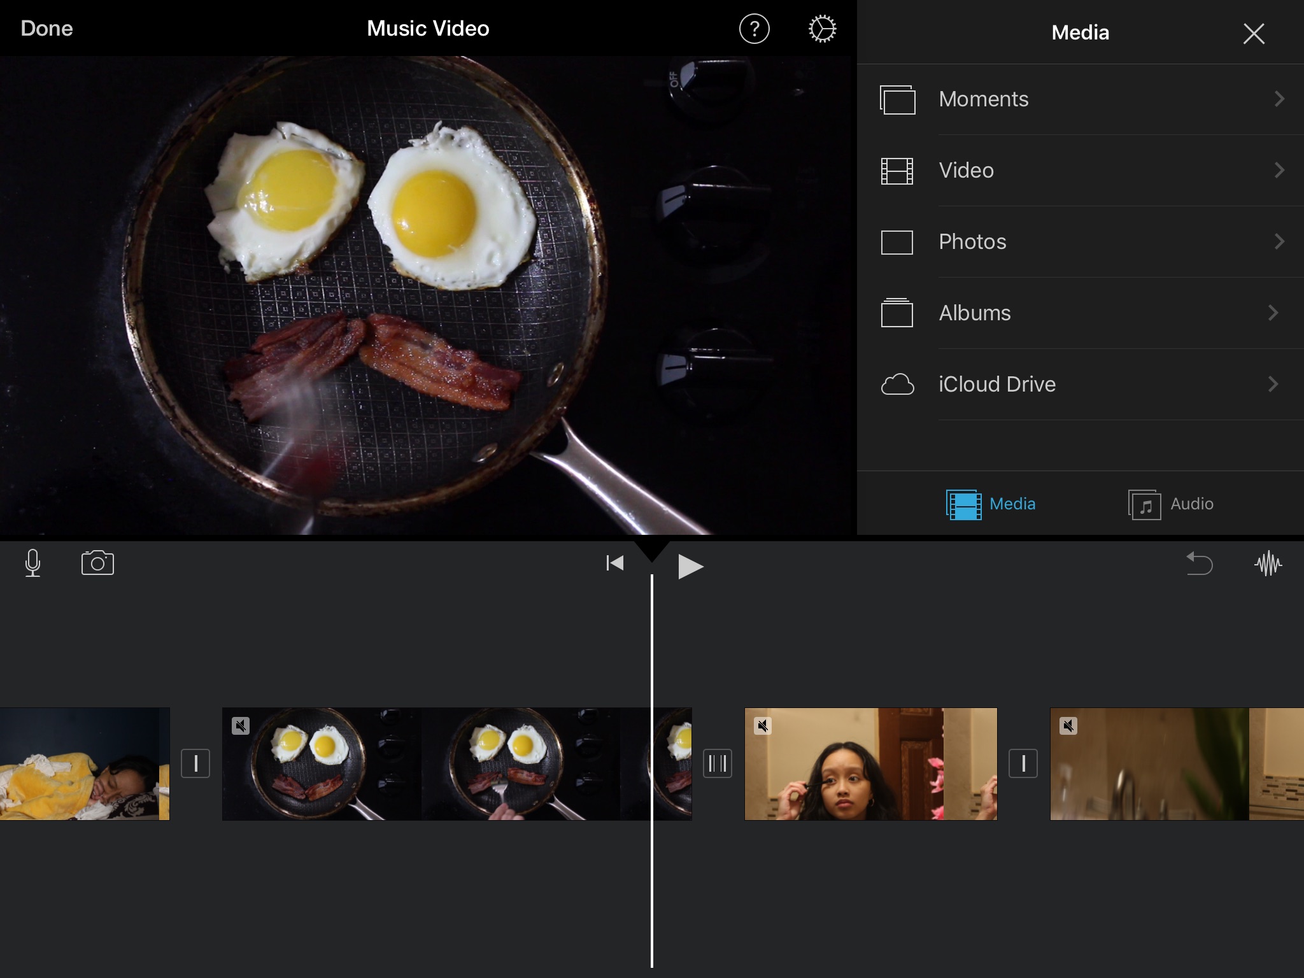Open project settings gear icon
The width and height of the screenshot is (1304, 978).
822,29
